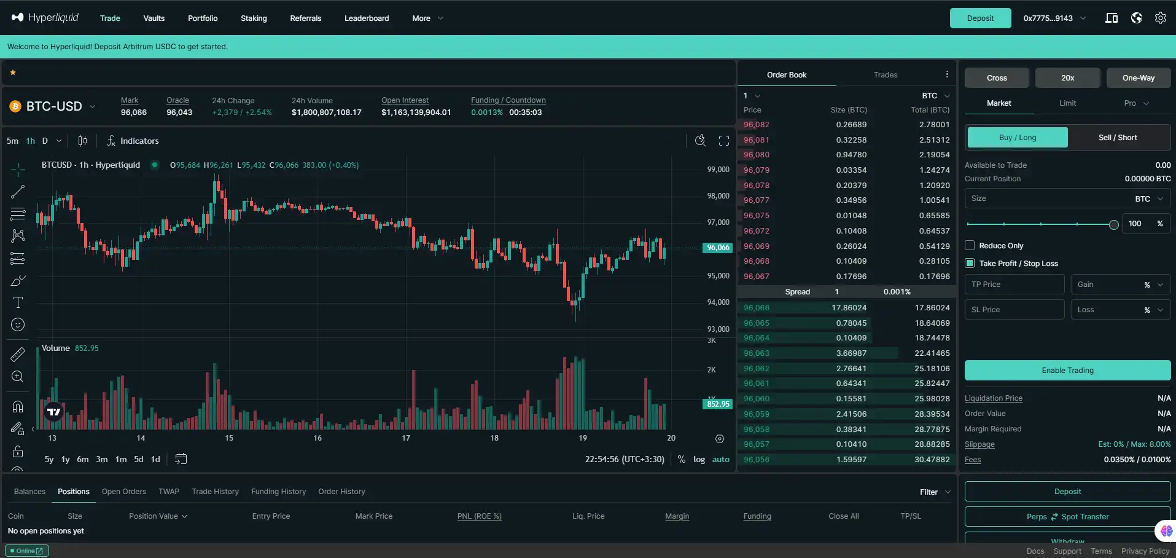Viewport: 1176px width, 558px height.
Task: Select the ruler measure tool
Action: tap(18, 354)
